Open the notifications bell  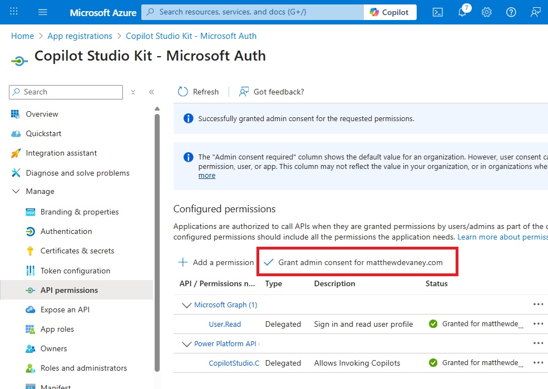pyautogui.click(x=462, y=12)
